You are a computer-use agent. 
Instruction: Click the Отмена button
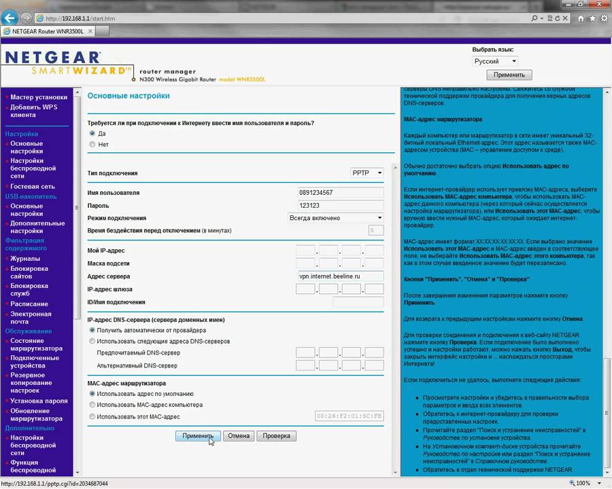(x=239, y=436)
